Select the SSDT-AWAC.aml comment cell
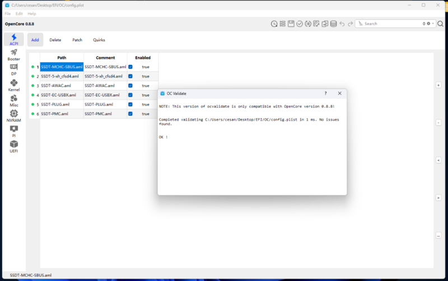Image resolution: width=448 pixels, height=281 pixels. (105, 86)
